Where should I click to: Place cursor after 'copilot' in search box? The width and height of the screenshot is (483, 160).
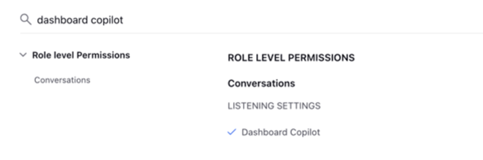pos(124,20)
